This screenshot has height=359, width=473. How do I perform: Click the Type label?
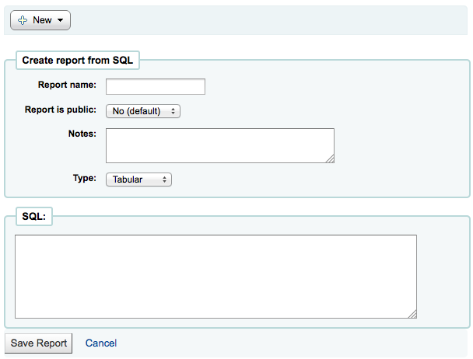point(85,178)
